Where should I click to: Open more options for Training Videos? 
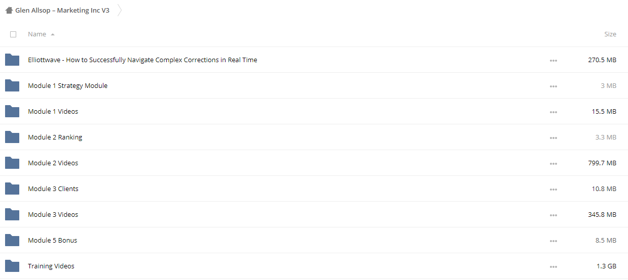click(x=553, y=267)
